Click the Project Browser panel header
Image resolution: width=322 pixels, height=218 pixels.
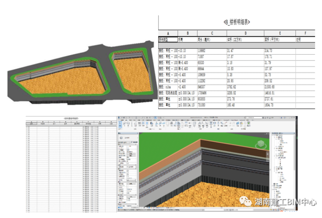pos(283,133)
